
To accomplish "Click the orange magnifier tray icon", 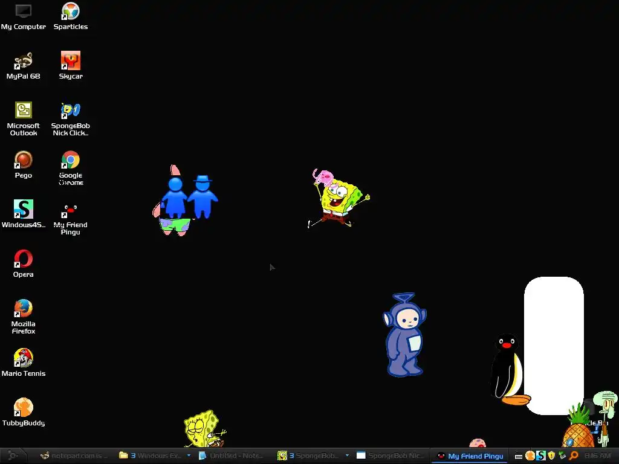I will (574, 456).
